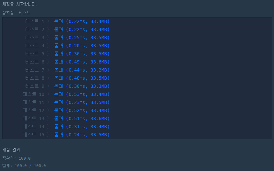
Task: Select 테스트 5 result with 0.36ms
Action: pyautogui.click(x=82, y=54)
